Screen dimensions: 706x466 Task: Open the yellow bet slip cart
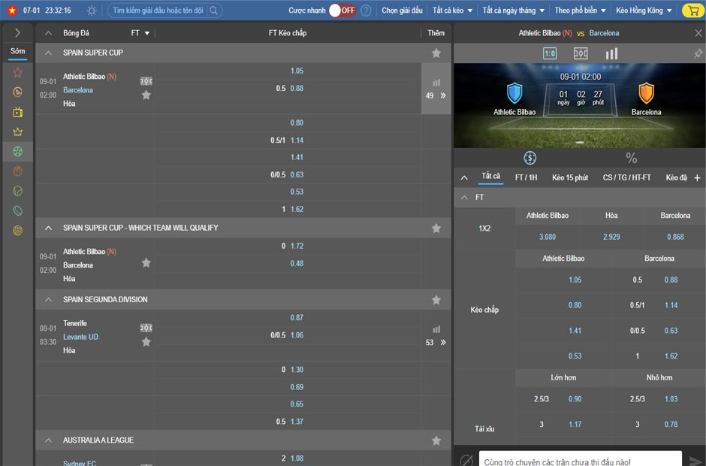[692, 11]
